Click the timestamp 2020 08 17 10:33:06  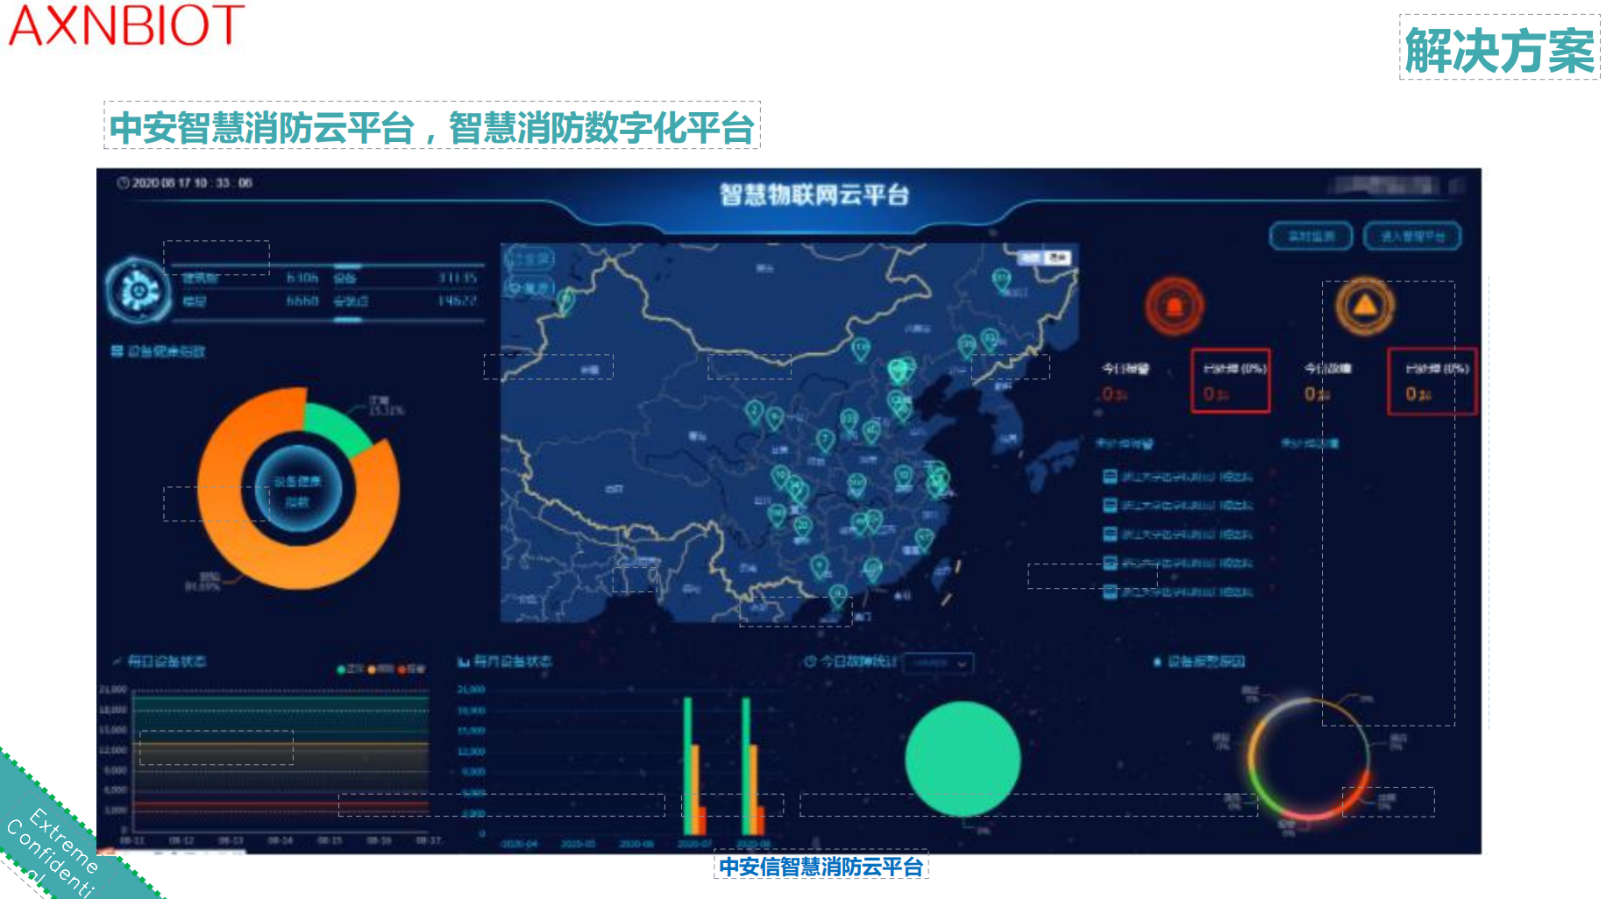[192, 183]
